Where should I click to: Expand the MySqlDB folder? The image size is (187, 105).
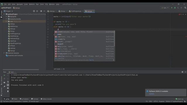tap(6, 17)
